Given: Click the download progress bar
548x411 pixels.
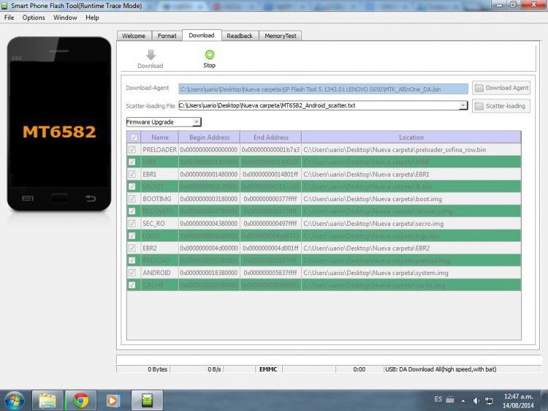Looking at the screenshot, I should click(329, 360).
